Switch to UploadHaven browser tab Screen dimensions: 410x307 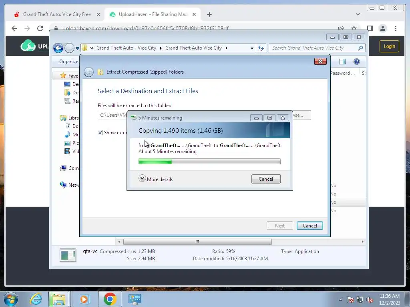(153, 14)
